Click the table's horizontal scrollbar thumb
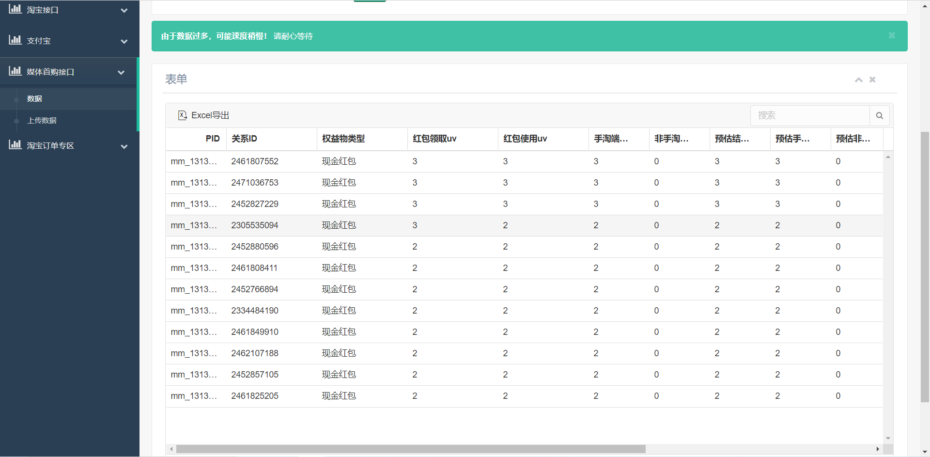Image resolution: width=930 pixels, height=457 pixels. tap(411, 449)
